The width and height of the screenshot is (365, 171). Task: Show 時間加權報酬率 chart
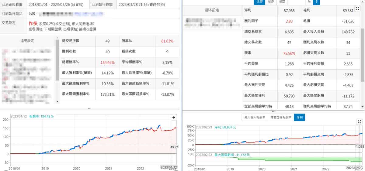[281, 117]
